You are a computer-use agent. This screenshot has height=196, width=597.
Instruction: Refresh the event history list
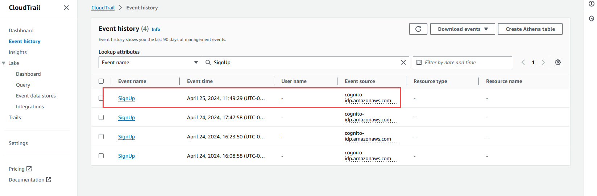(x=418, y=29)
